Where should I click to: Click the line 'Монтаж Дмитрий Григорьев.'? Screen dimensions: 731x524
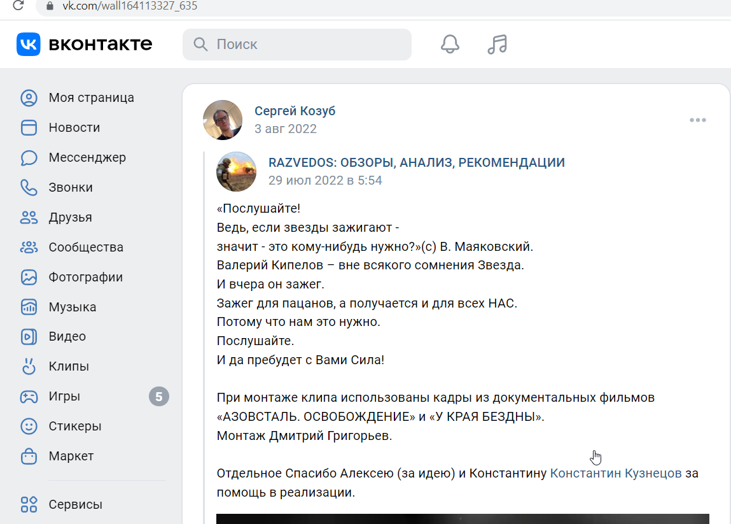coord(305,435)
